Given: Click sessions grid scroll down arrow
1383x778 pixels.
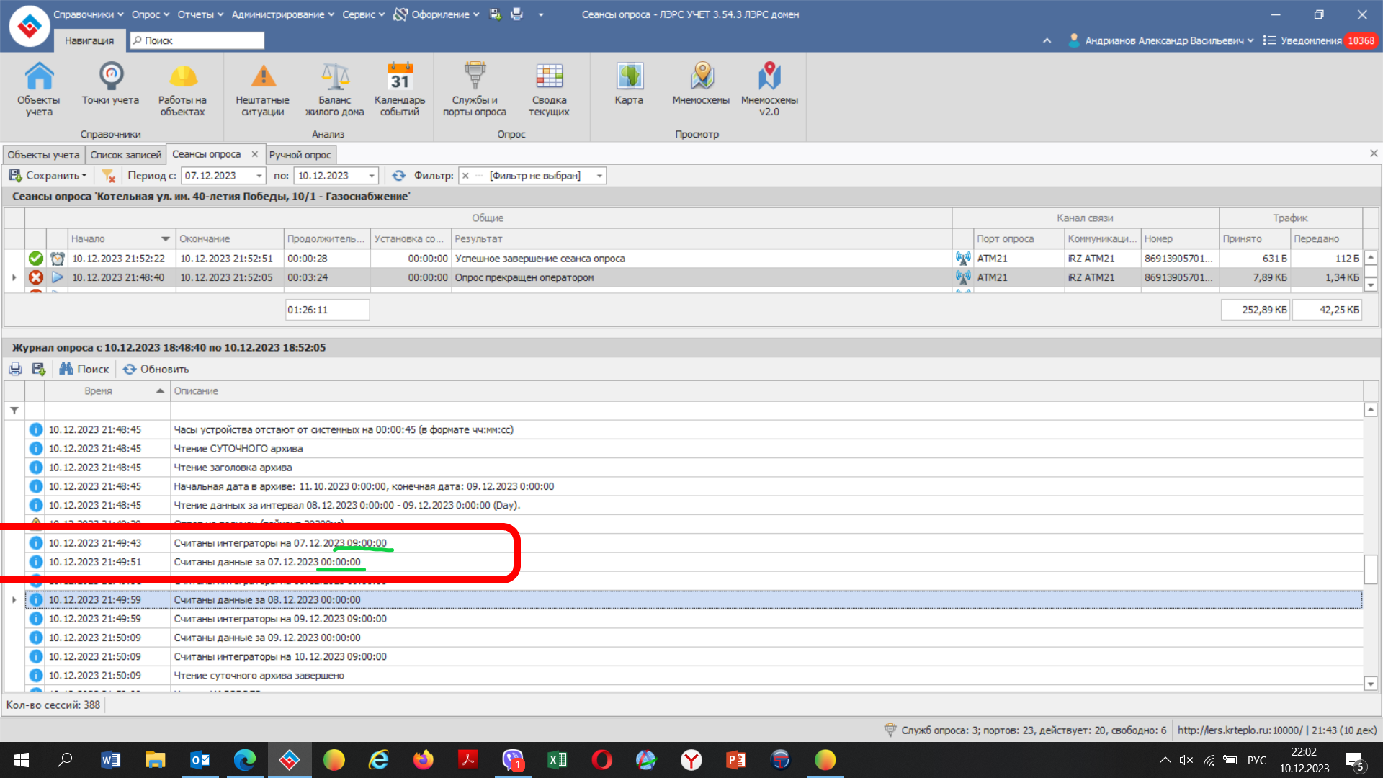Looking at the screenshot, I should (x=1371, y=285).
